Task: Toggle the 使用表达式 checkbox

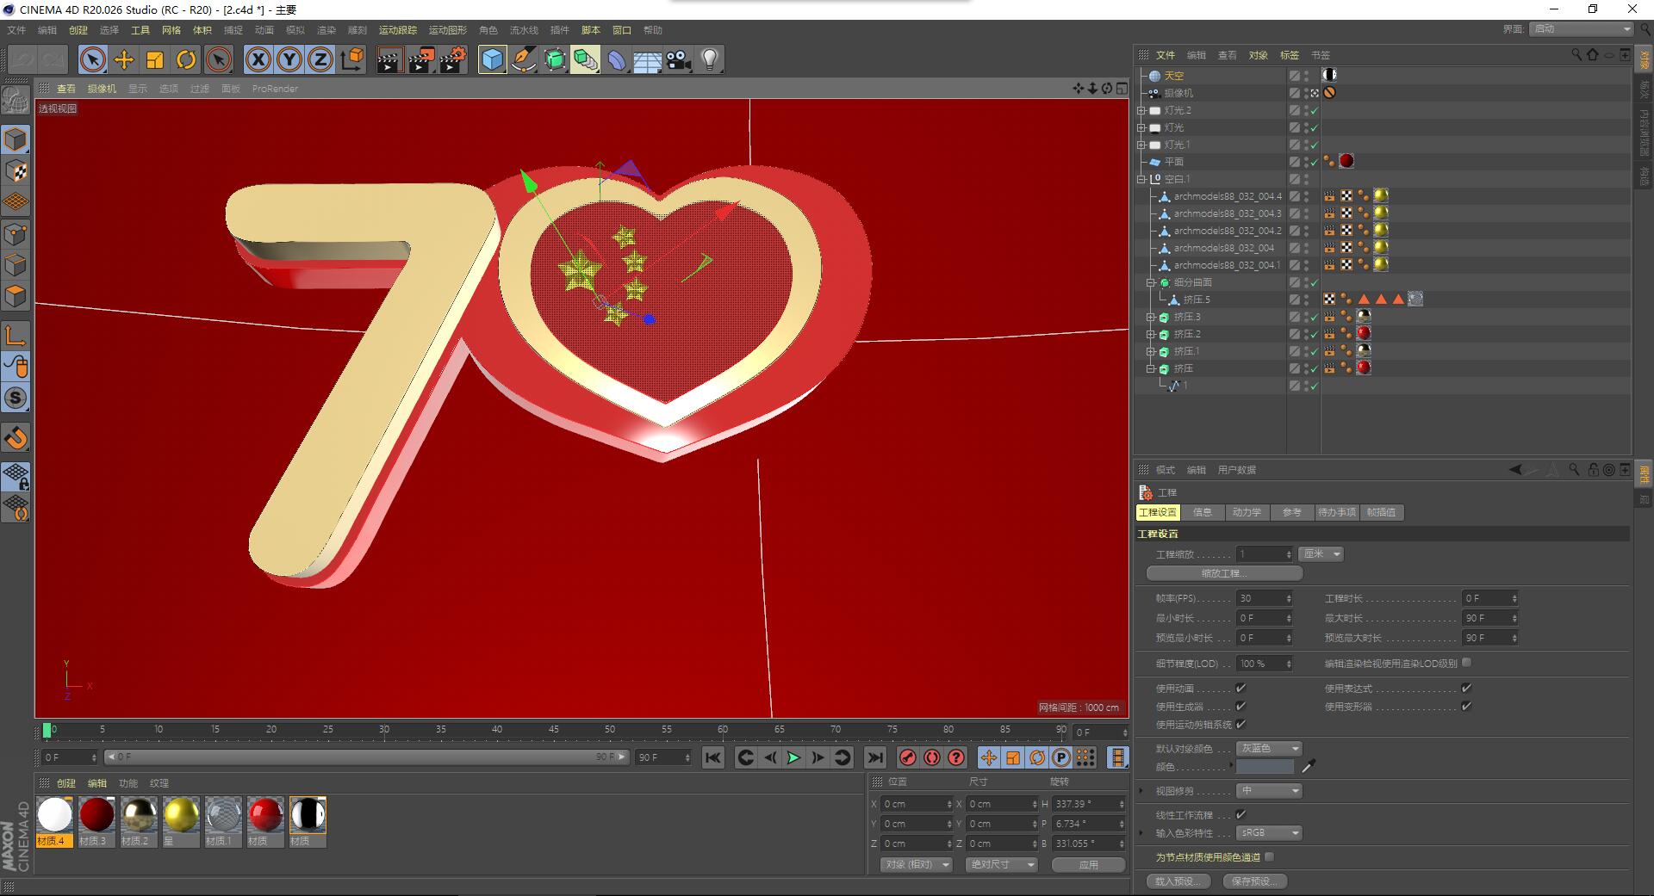Action: (x=1466, y=688)
